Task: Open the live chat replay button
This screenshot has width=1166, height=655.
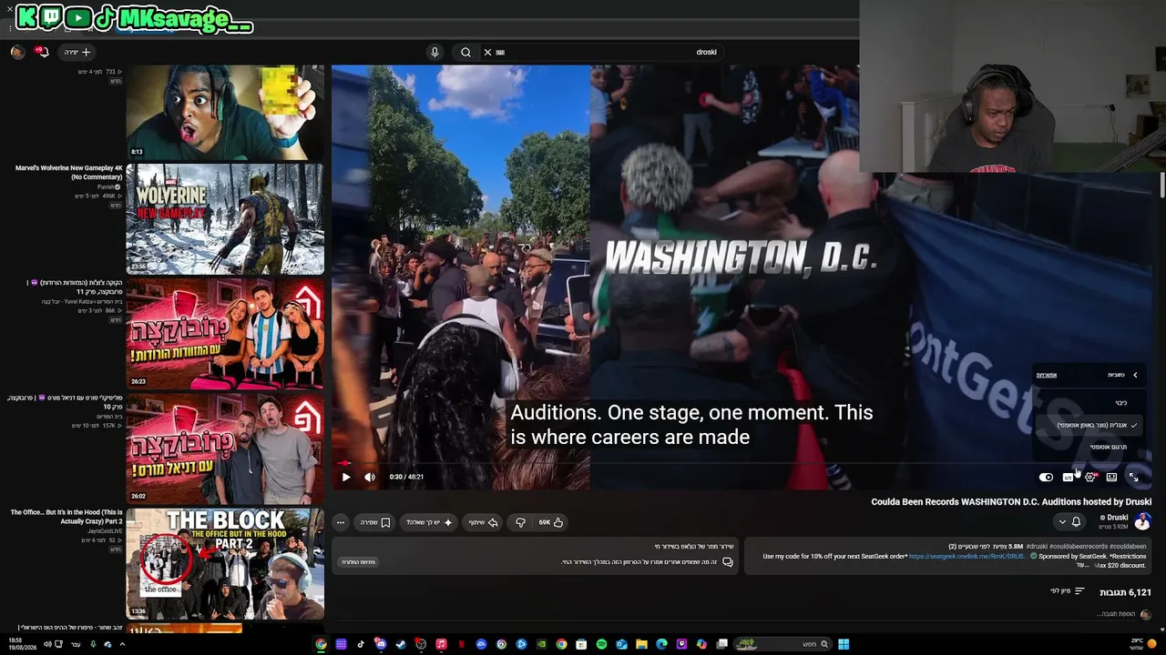Action: (359, 562)
